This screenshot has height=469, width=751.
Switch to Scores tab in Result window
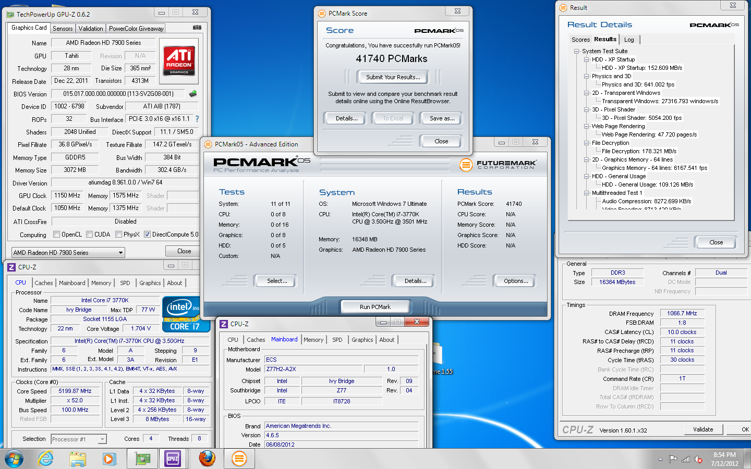click(x=580, y=40)
